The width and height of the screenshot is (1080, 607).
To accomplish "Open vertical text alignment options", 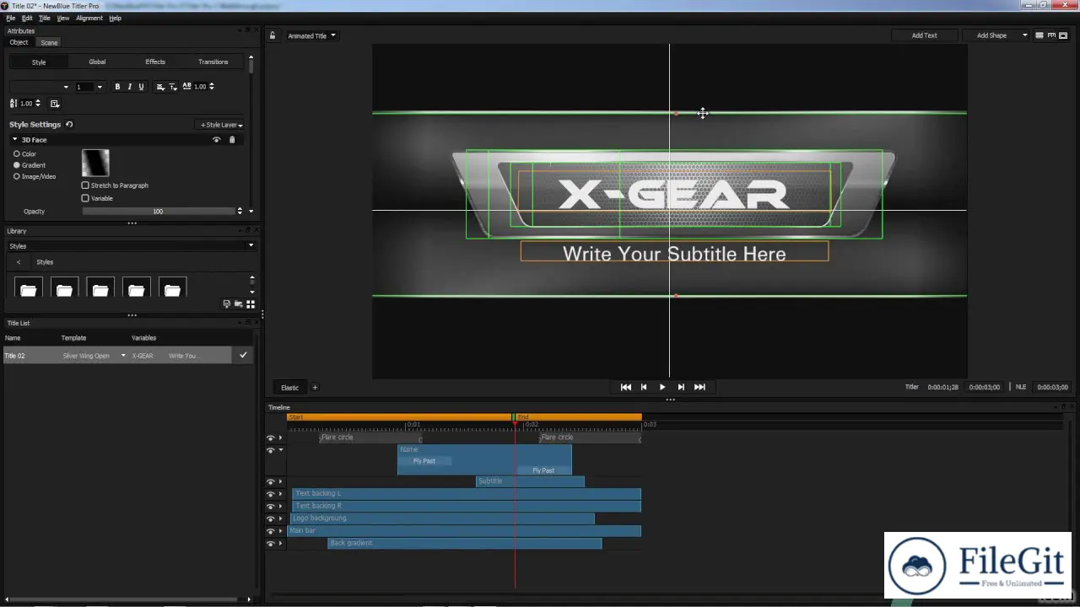I will pyautogui.click(x=173, y=87).
